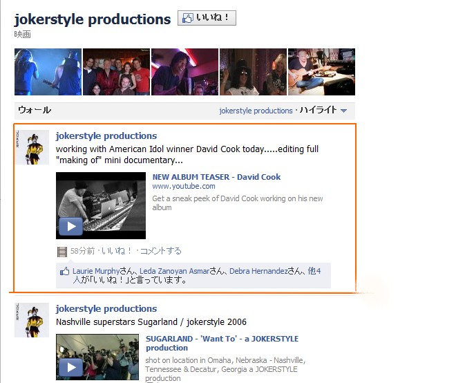Screen dimensions: 465x383
Task: Open NEW ALBUM TEASER - David Cook link
Action: point(216,177)
